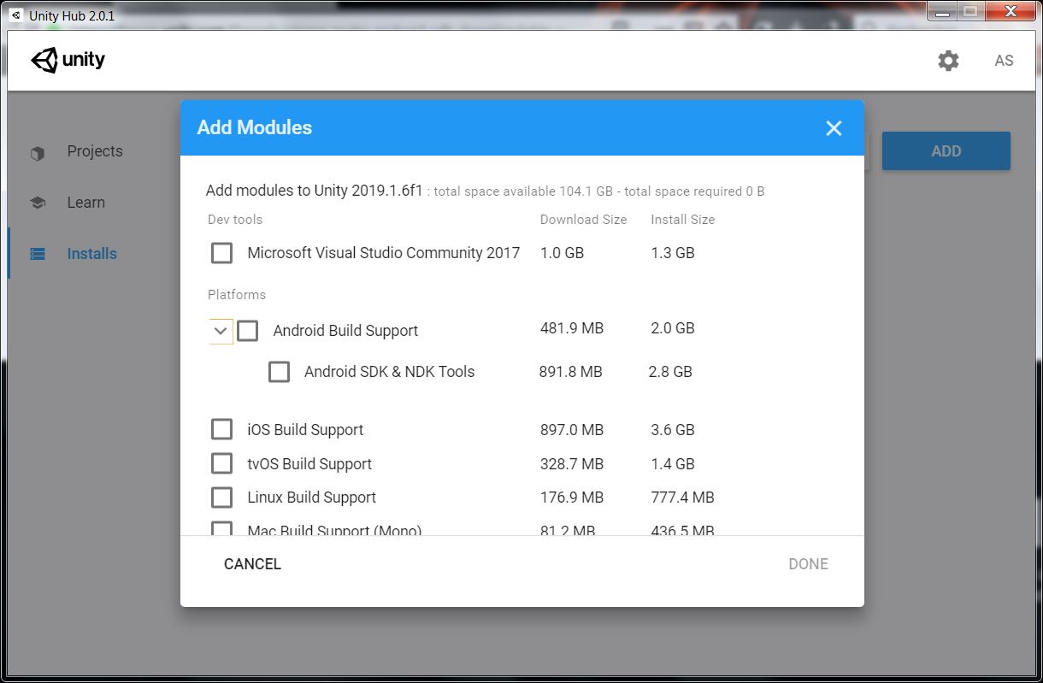Screen dimensions: 1043x683
Task: Click CANCEL in Add Modules dialog
Action: [252, 564]
